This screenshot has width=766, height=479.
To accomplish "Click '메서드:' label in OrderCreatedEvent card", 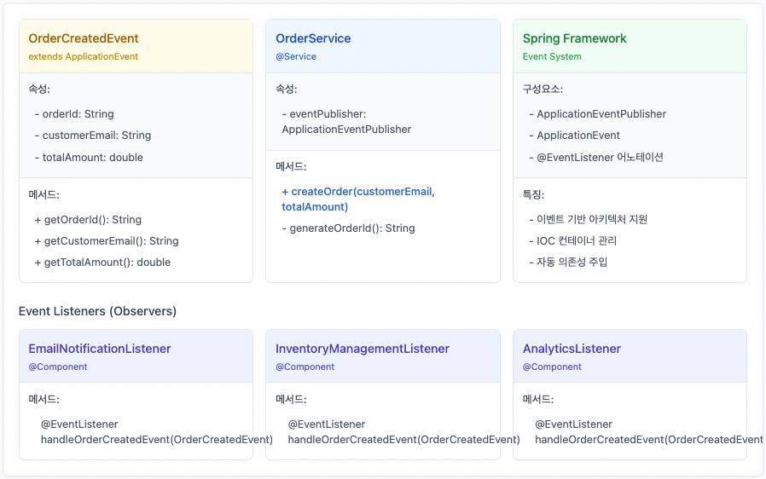I will pos(44,195).
